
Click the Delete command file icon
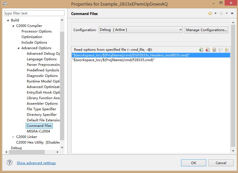coord(208,50)
